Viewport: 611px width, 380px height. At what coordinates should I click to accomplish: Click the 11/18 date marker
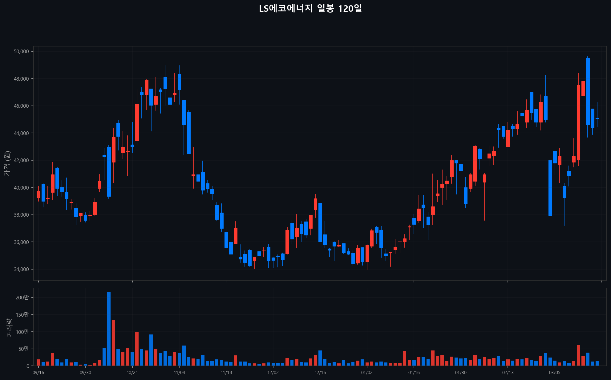coord(226,373)
